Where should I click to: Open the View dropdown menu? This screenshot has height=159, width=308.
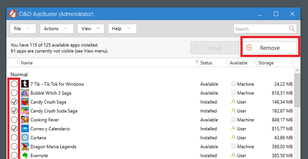coord(91,29)
